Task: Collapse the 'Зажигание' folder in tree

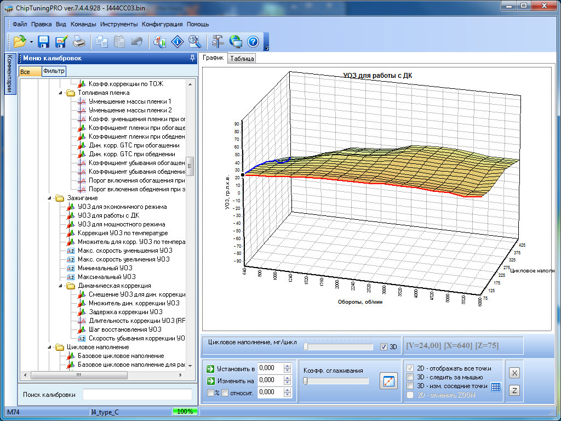Action: pos(49,198)
